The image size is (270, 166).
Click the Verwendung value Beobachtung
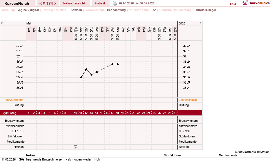[x=116, y=10]
